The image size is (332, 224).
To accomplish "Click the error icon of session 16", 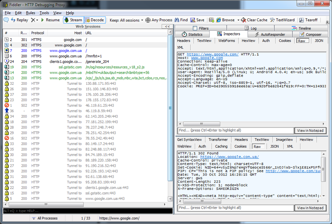I will (x=7, y=138).
